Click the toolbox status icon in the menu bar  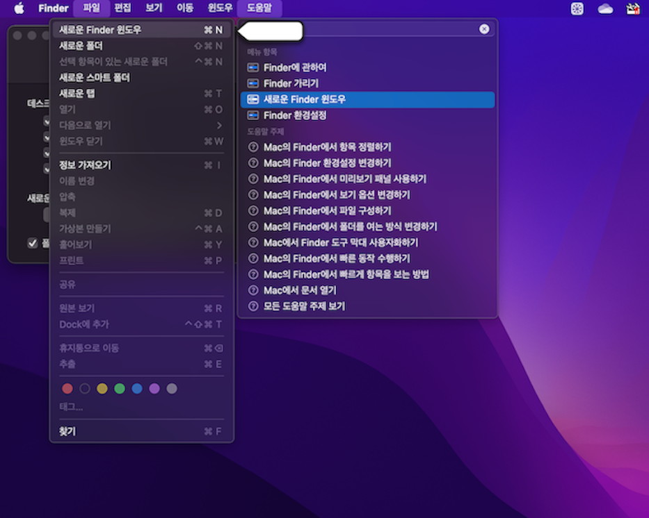tap(632, 8)
